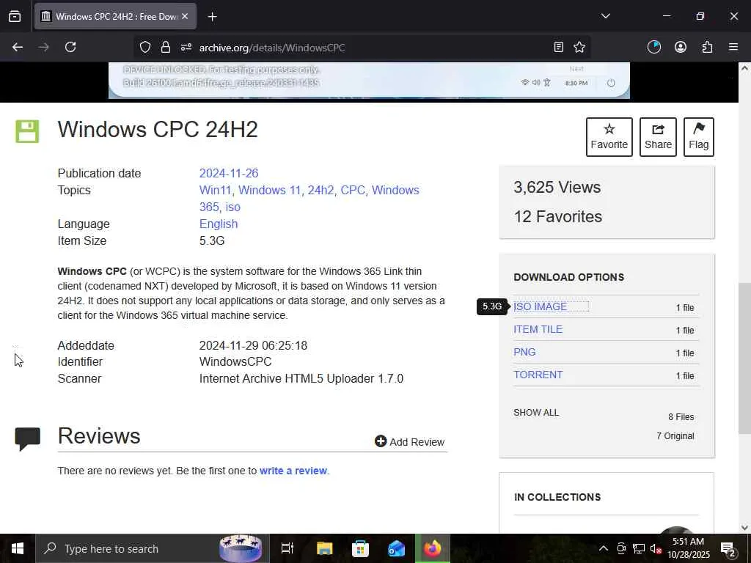Click the Firefox taskbar icon
Screen dimensions: 751x563
click(x=432, y=548)
